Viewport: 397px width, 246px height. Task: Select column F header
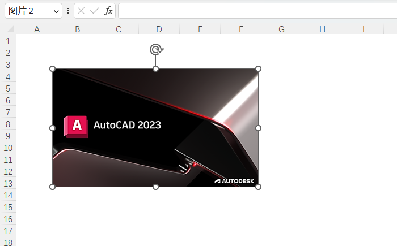click(241, 29)
